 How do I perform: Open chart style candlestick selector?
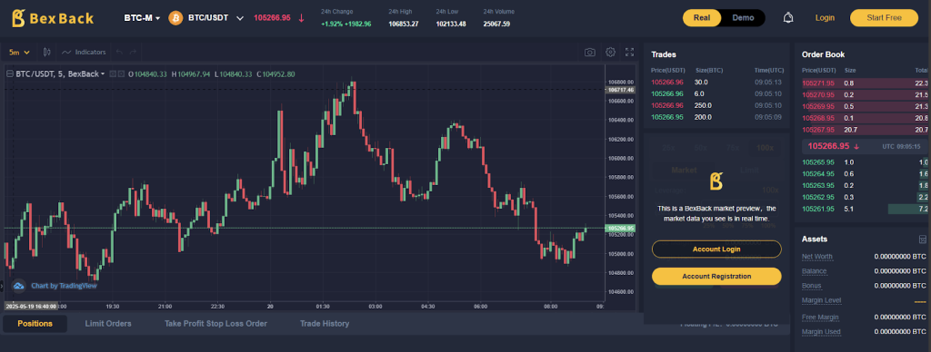click(x=47, y=52)
